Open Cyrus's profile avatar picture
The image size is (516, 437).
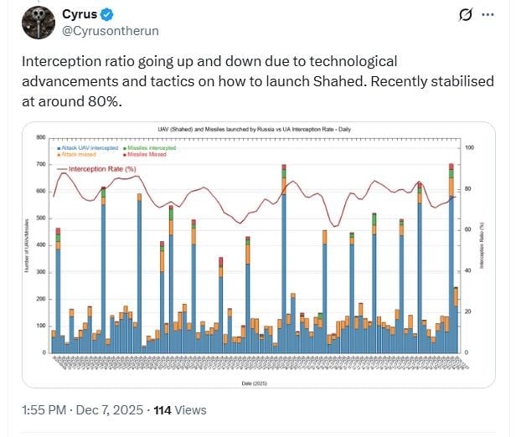[x=37, y=23]
